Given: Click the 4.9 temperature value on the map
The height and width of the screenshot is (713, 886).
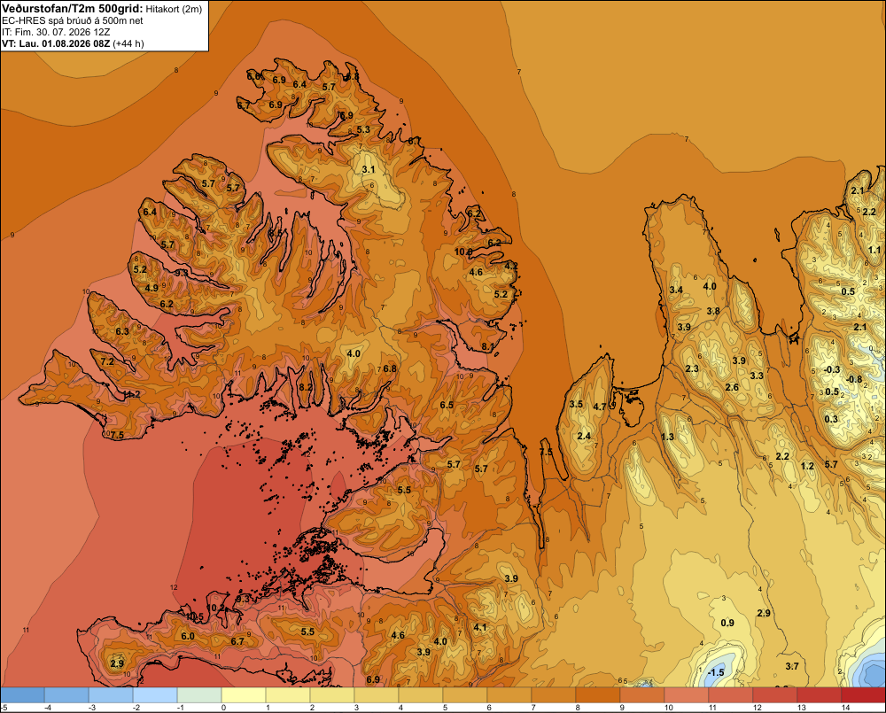Looking at the screenshot, I should [152, 288].
